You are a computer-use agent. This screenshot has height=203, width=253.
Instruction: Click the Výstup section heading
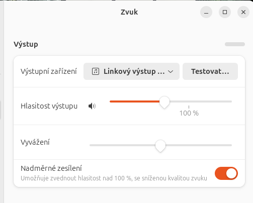point(26,44)
